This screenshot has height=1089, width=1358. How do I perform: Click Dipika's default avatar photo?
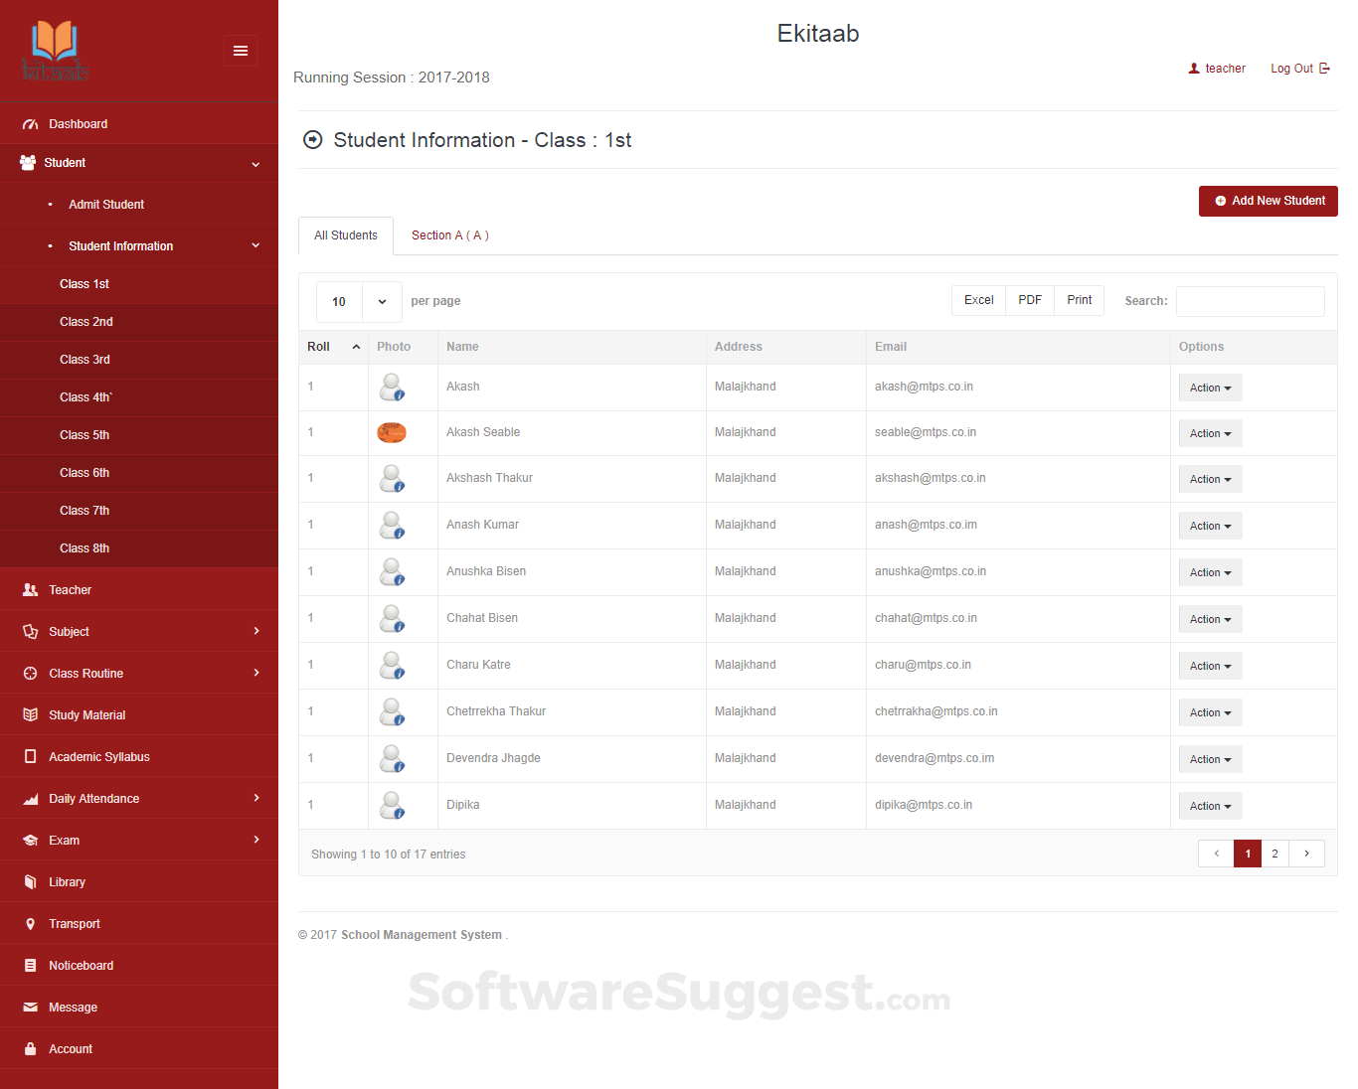392,805
